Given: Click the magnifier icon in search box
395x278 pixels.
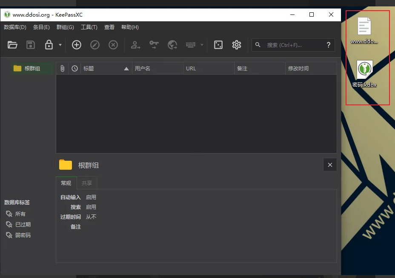Looking at the screenshot, I should click(x=258, y=45).
